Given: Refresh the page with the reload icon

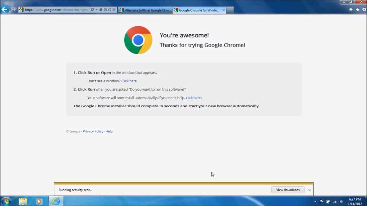Looking at the screenshot, I should (x=110, y=10).
